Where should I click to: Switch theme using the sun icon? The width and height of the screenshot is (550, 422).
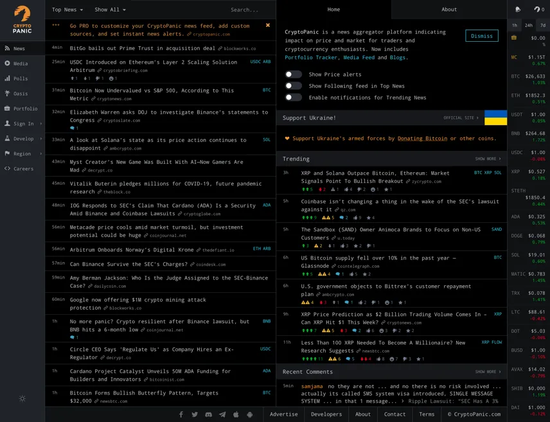pos(22,398)
